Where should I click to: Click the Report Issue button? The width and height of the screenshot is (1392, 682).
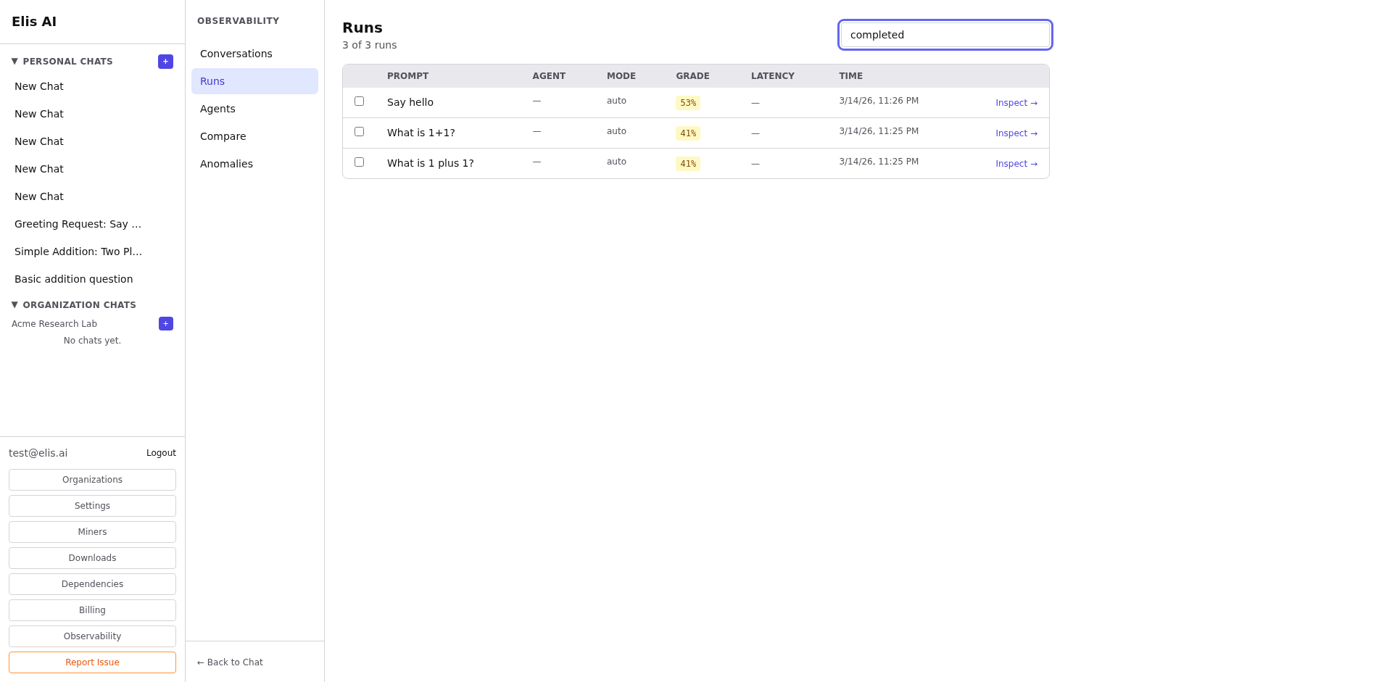tap(92, 662)
